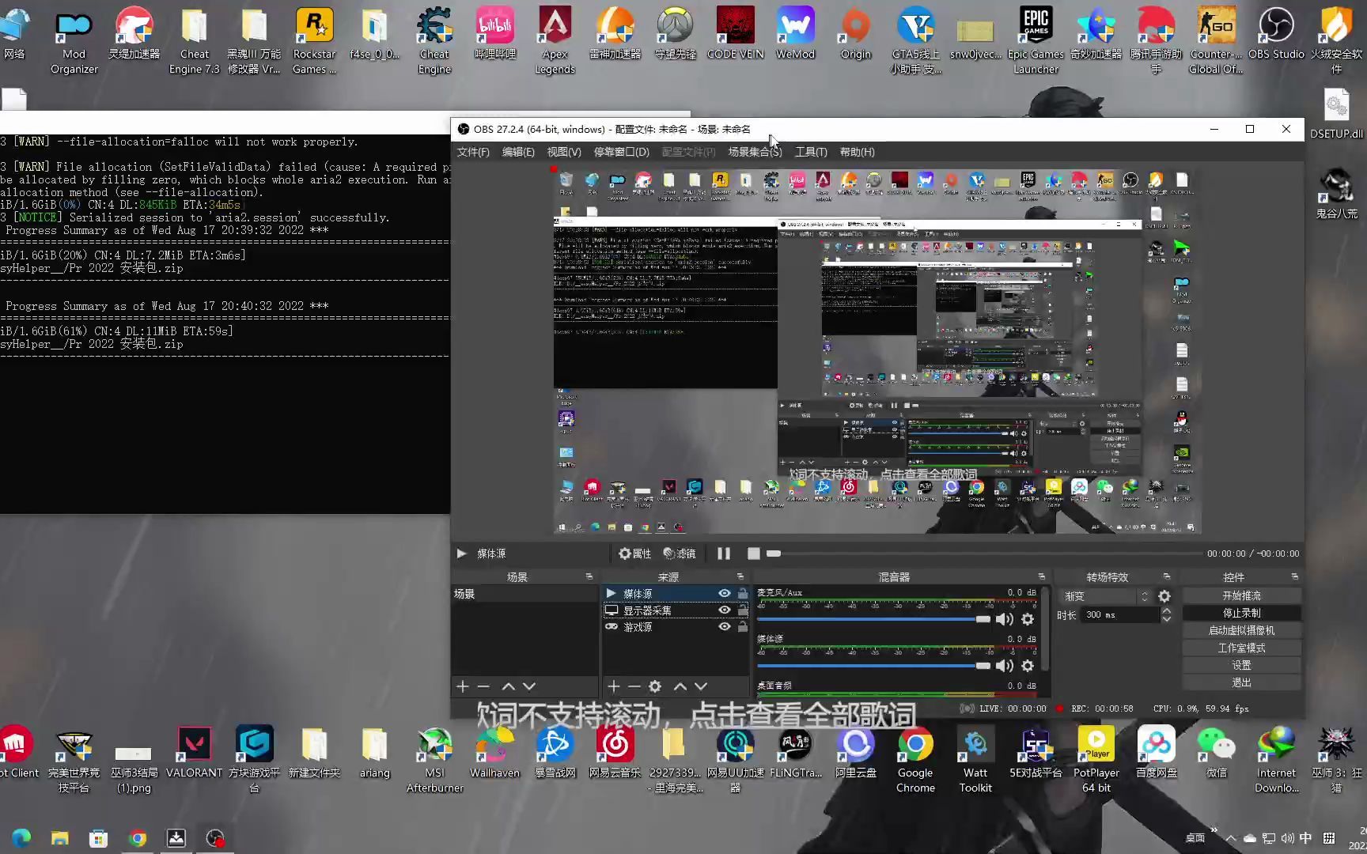Add a new scene with the plus icon
This screenshot has width=1367, height=854.
[x=463, y=686]
